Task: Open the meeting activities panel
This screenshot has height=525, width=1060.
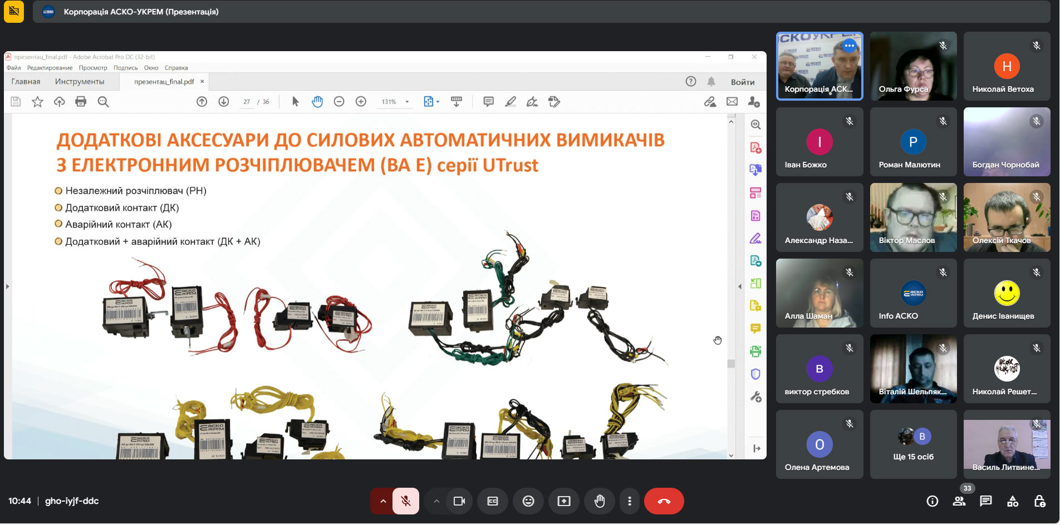Action: (x=1013, y=501)
